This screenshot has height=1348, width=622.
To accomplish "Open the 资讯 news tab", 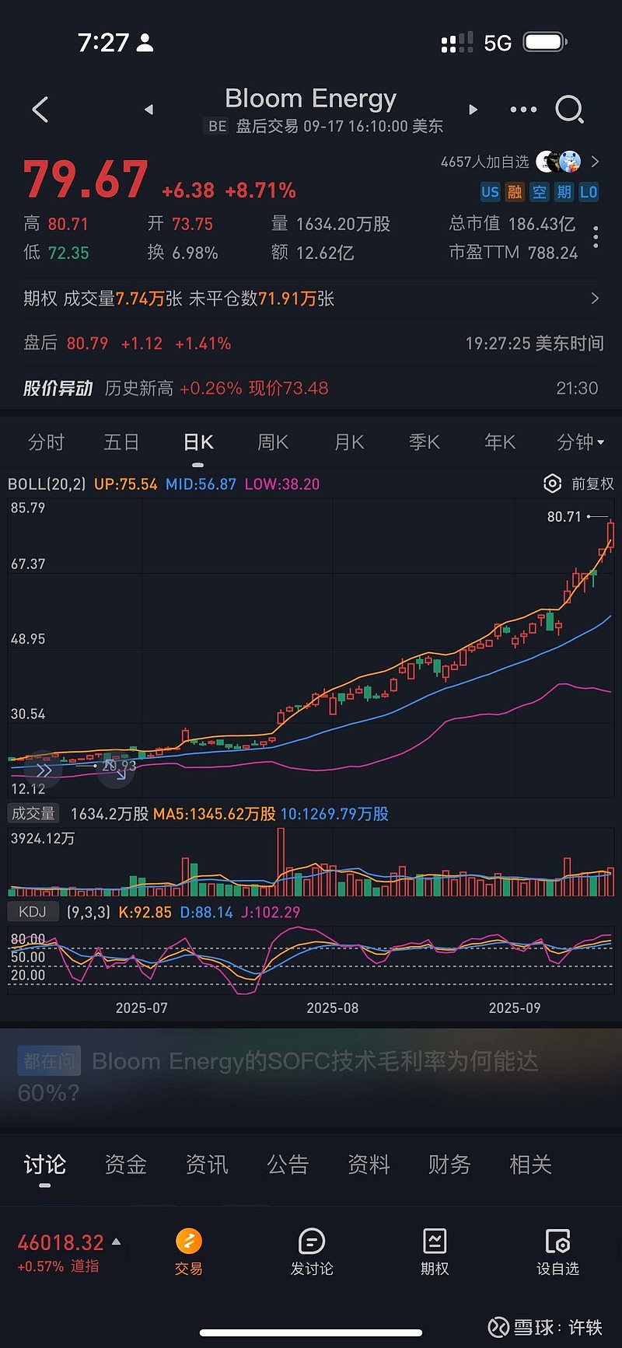I will pos(207,1165).
